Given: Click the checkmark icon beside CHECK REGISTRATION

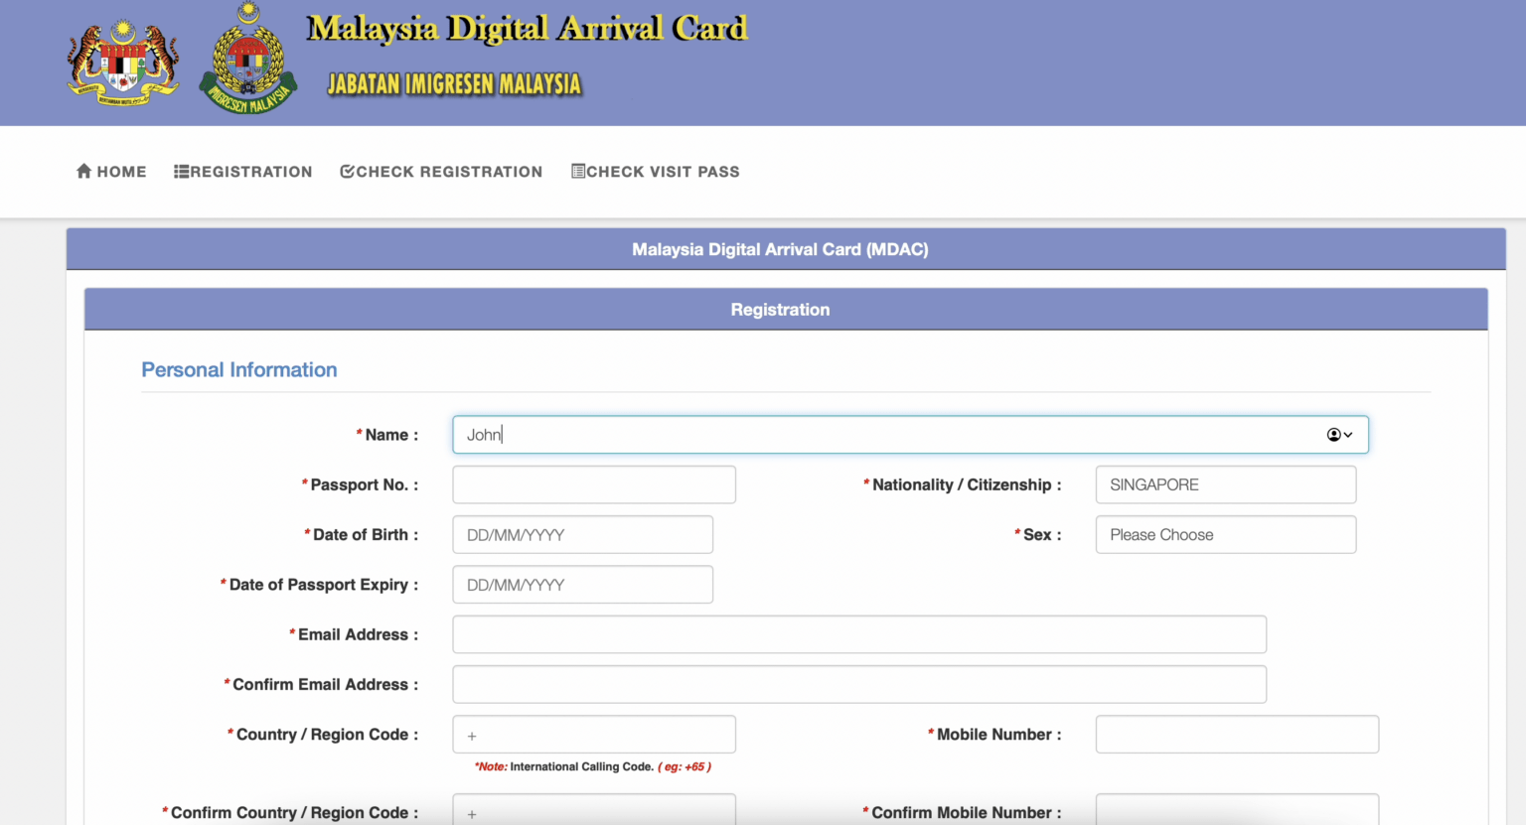Looking at the screenshot, I should coord(346,171).
